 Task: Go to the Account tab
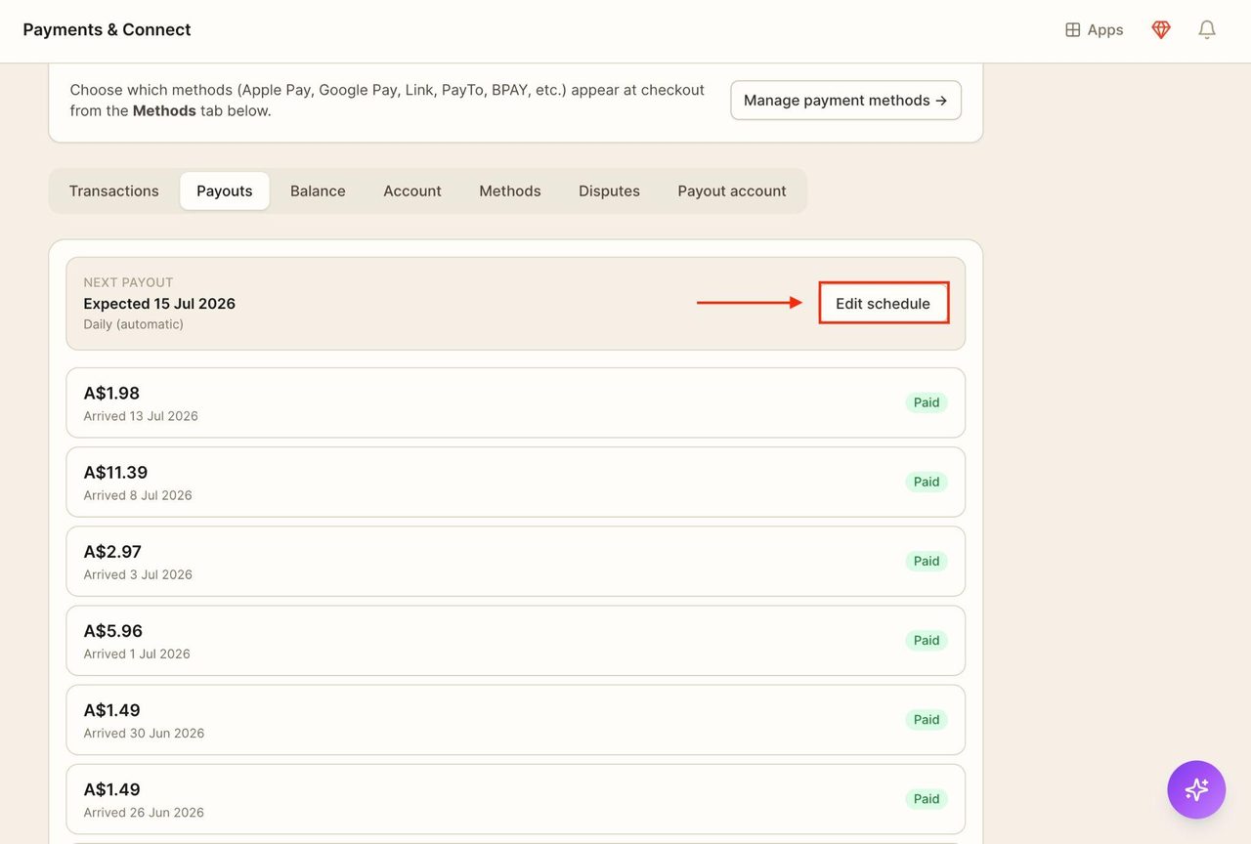(x=412, y=190)
